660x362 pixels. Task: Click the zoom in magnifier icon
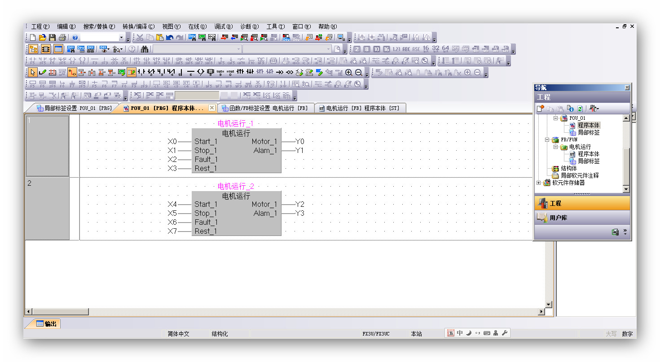[x=348, y=72]
